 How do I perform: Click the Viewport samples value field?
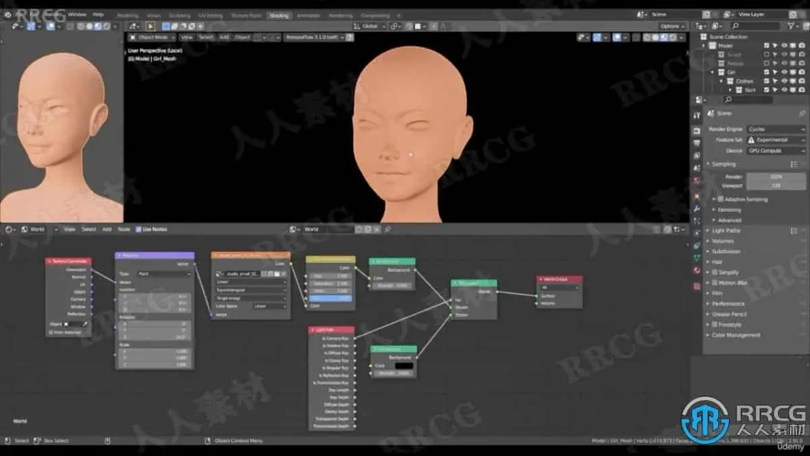pyautogui.click(x=776, y=185)
